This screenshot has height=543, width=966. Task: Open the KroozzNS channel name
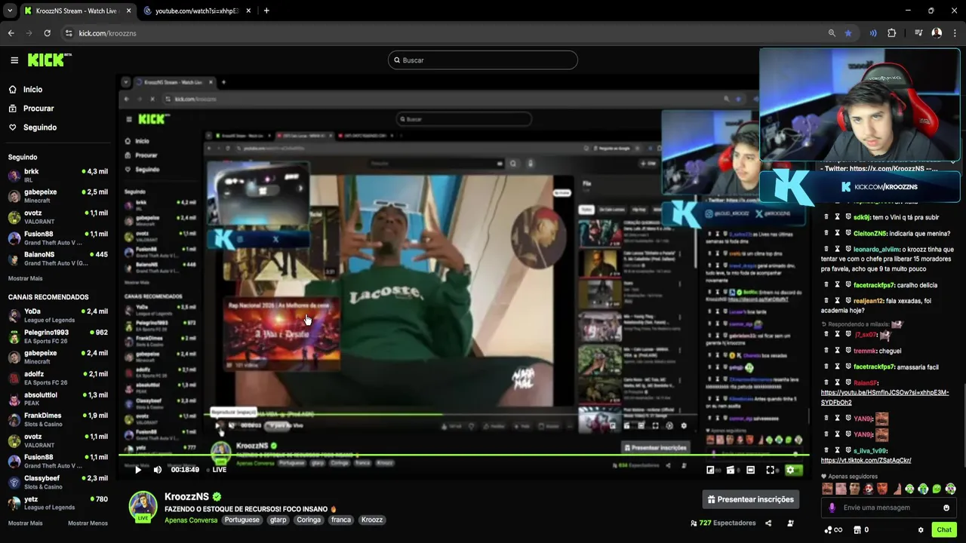186,497
